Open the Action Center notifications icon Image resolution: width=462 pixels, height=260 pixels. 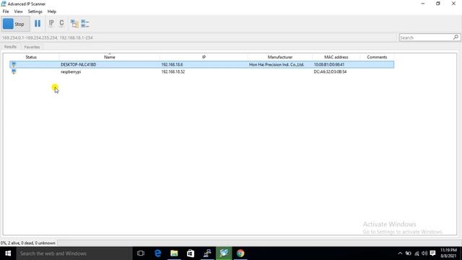coord(432,253)
